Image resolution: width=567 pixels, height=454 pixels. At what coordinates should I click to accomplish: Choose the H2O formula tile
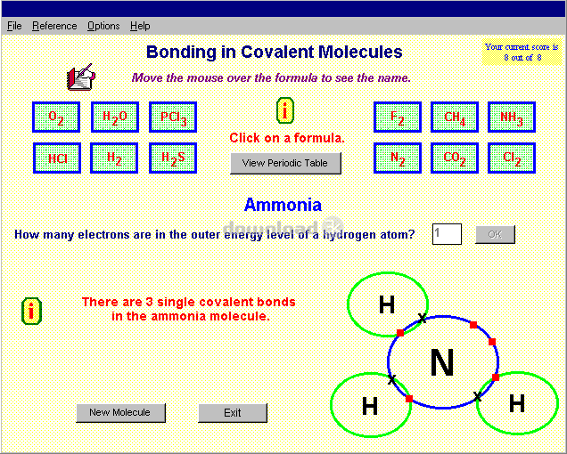click(x=115, y=117)
